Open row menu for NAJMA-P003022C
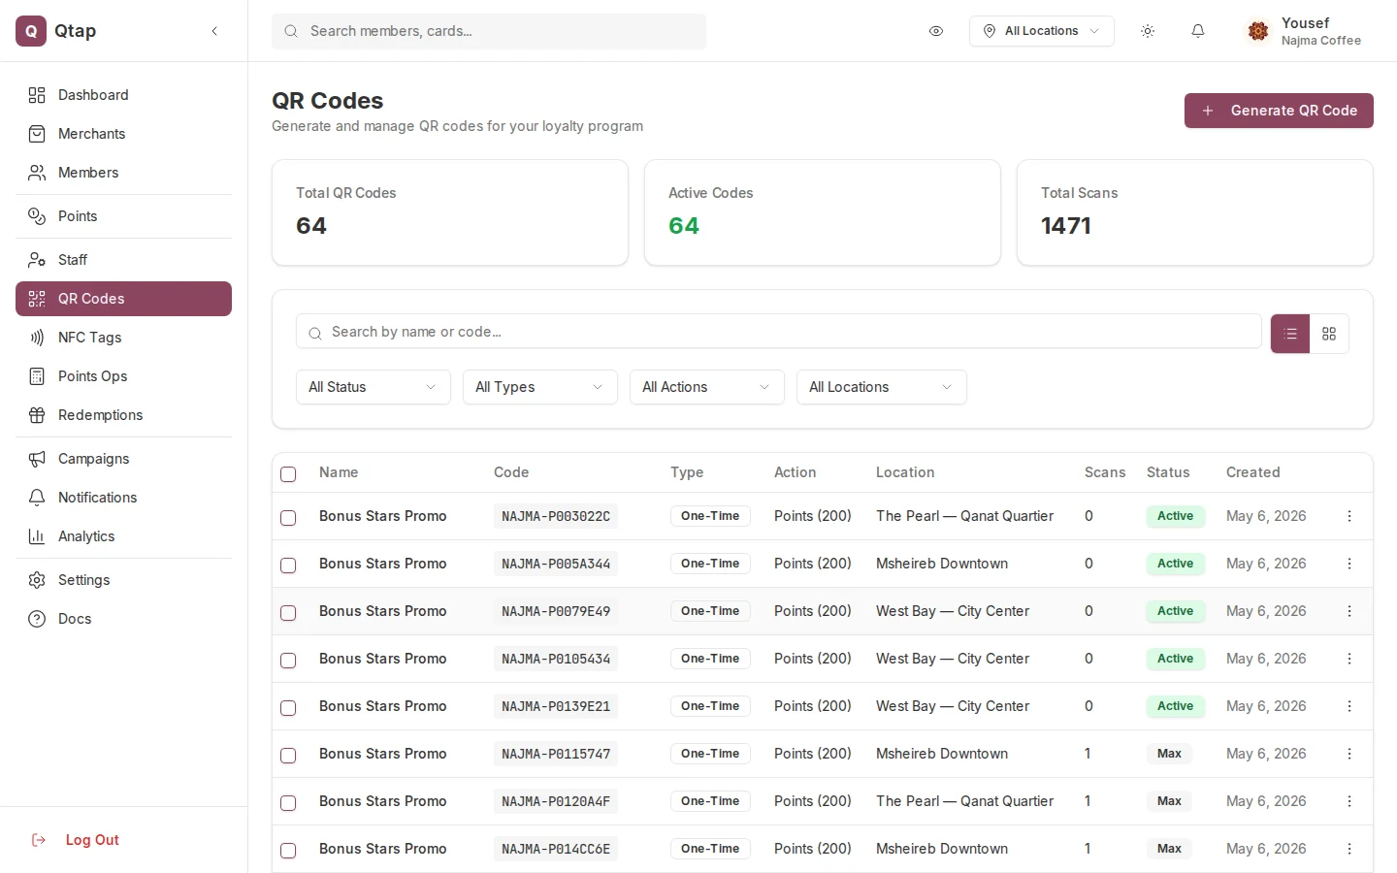1397x873 pixels. 1349,516
